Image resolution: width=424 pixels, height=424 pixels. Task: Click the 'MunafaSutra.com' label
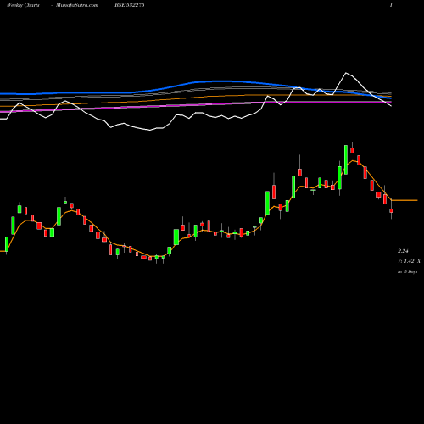point(77,5)
